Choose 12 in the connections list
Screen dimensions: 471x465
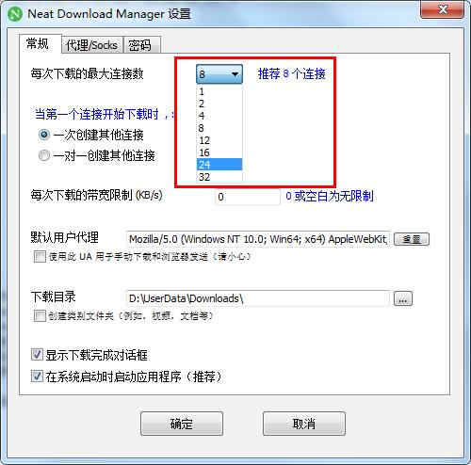click(219, 140)
